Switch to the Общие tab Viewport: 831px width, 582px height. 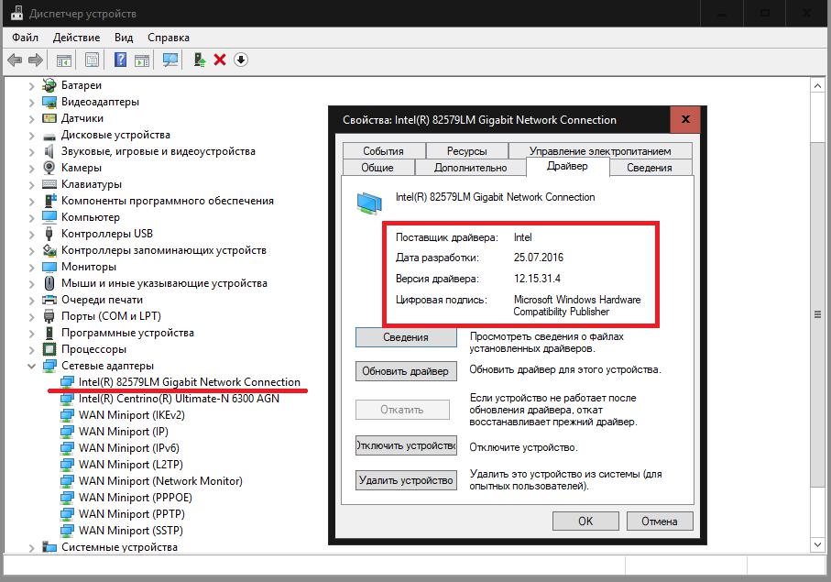click(x=377, y=168)
